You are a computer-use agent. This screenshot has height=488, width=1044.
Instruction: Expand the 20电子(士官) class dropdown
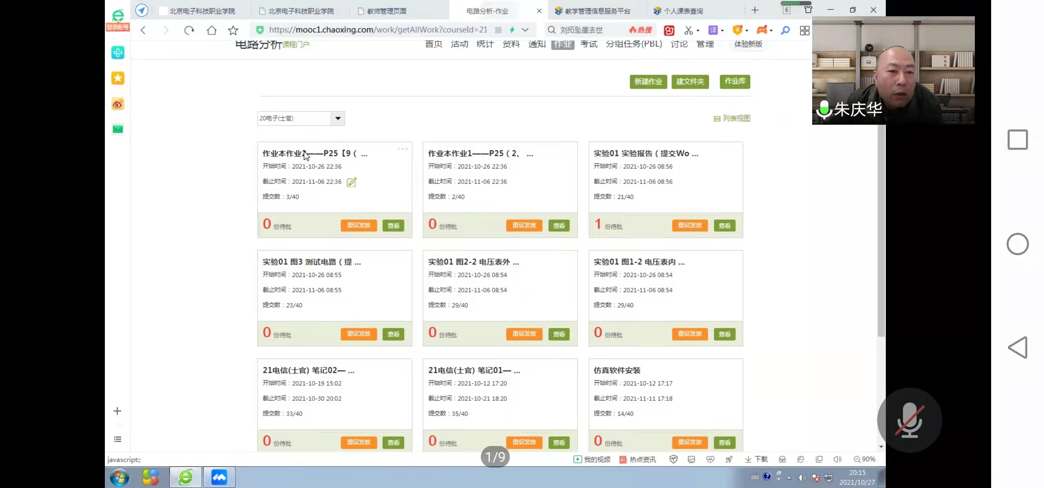tap(338, 118)
